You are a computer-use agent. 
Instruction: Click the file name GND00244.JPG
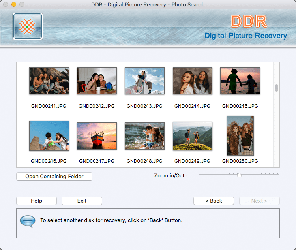tap(192, 106)
